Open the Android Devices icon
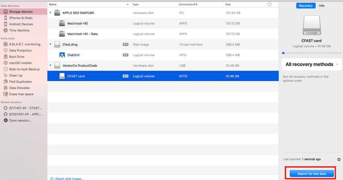 [5, 24]
